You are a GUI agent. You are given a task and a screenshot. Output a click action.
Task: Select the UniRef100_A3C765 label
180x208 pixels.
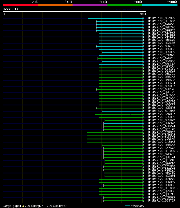(x=161, y=173)
